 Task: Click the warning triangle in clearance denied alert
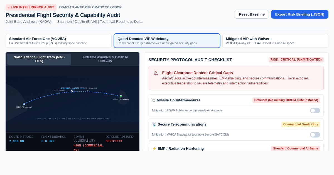[x=156, y=73]
